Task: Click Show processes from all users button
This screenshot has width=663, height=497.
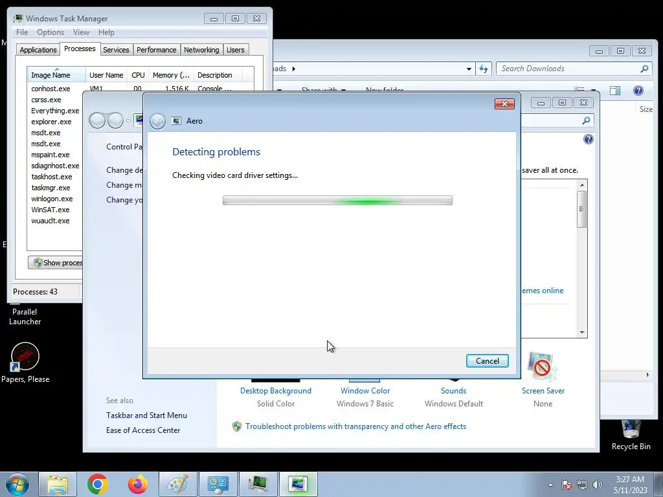Action: coord(56,263)
